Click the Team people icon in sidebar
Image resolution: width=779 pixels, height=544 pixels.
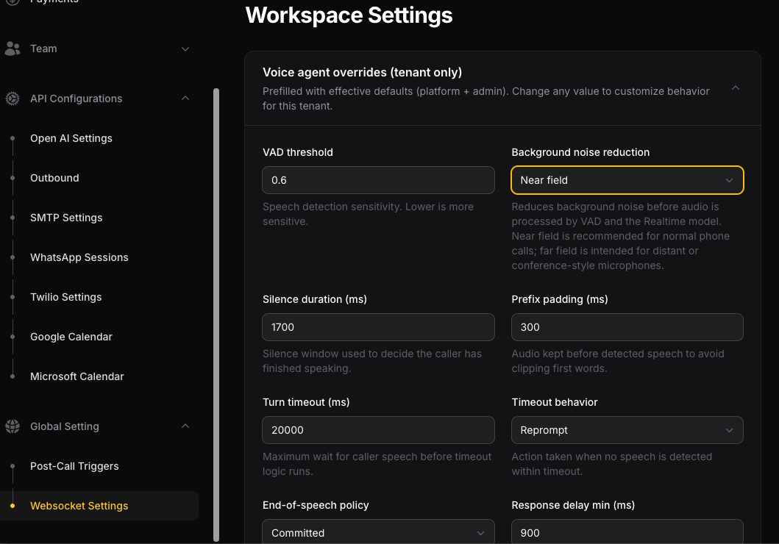pos(13,49)
